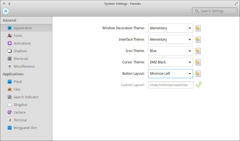The image size is (240, 141).
Task: Open Cursor Theme dropdown showing DMZ-Black
Action: point(171,62)
